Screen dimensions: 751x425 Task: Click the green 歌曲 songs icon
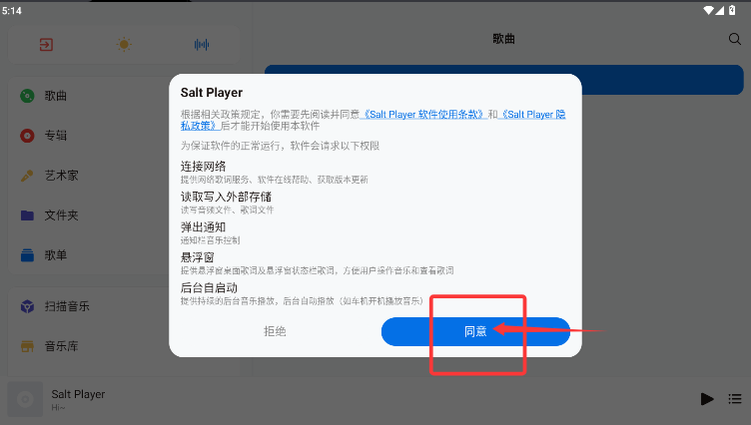27,96
